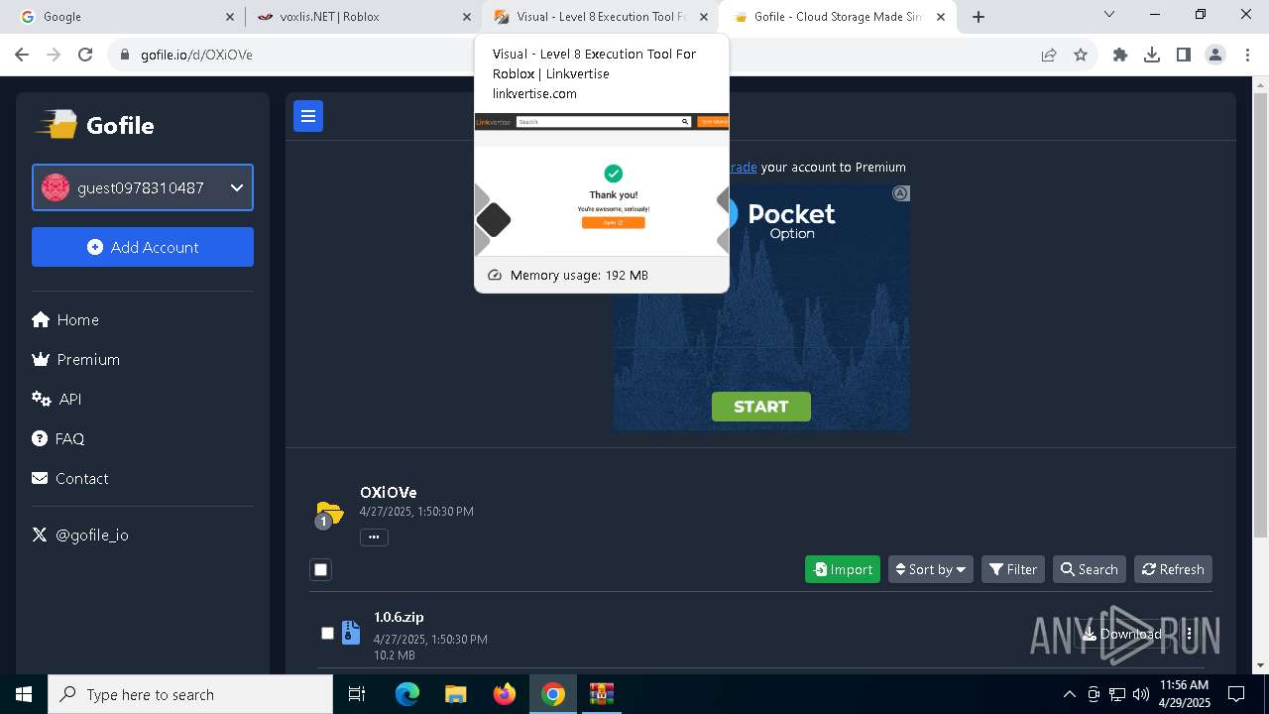Toggle the side panel icon
Screen dimensions: 1269x714
click(x=1184, y=55)
